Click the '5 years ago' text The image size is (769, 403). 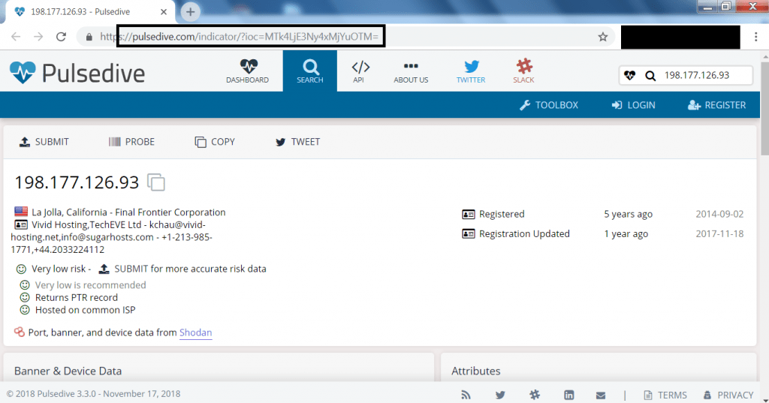tap(629, 214)
